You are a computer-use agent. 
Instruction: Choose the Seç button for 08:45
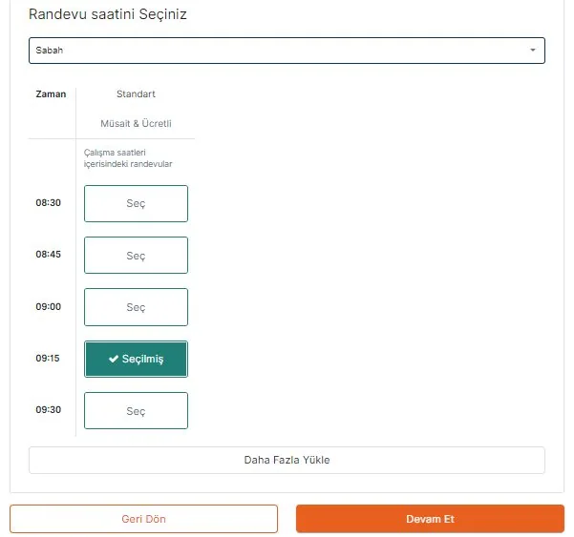[136, 256]
